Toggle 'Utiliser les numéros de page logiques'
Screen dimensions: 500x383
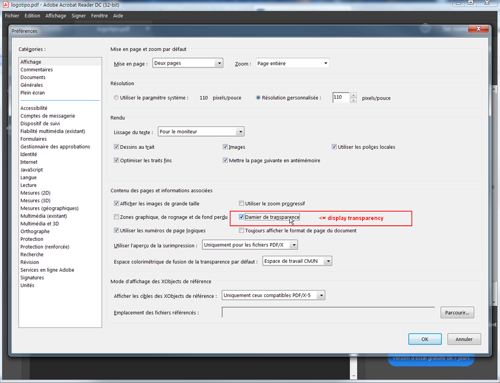pyautogui.click(x=116, y=230)
